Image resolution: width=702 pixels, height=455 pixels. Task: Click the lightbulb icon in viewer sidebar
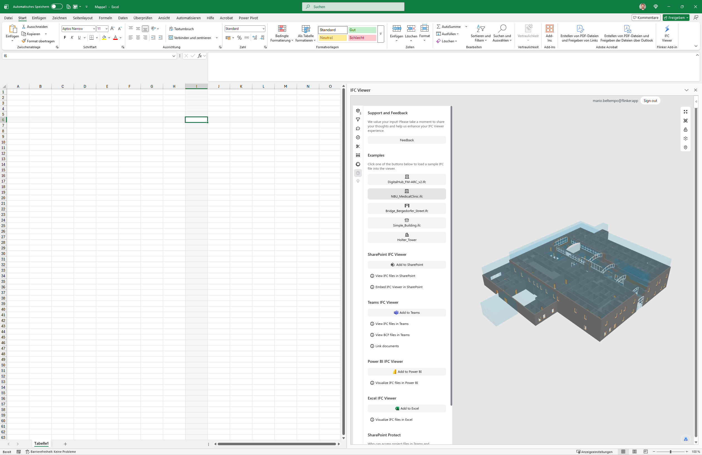pyautogui.click(x=358, y=181)
